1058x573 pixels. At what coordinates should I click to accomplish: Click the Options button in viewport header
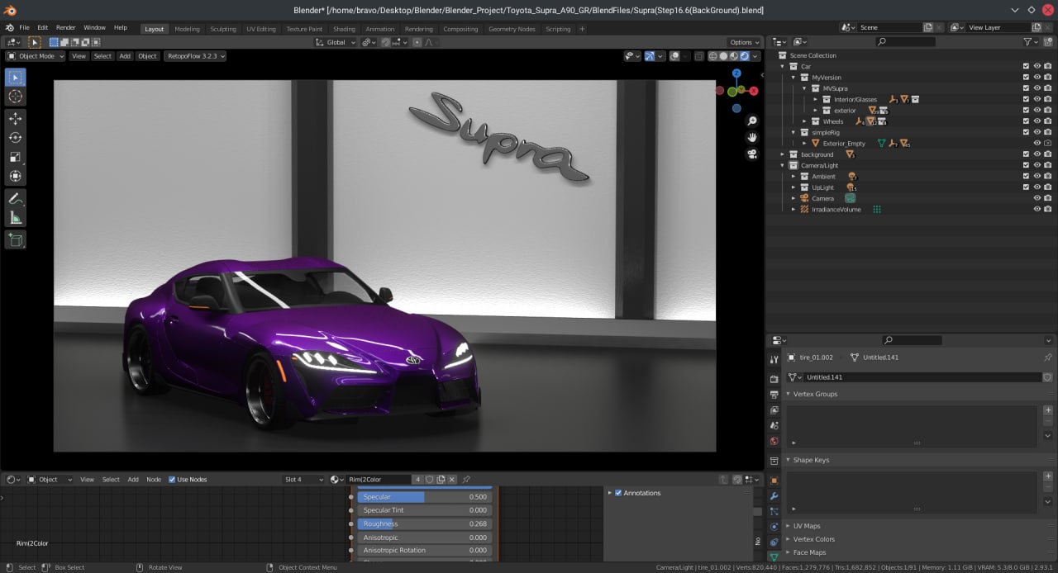744,42
